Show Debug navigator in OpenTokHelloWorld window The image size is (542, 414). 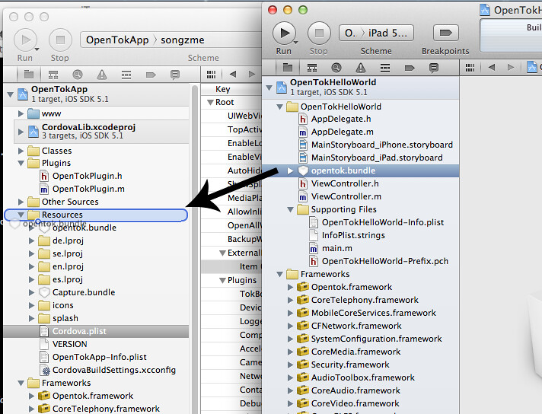pyautogui.click(x=384, y=68)
